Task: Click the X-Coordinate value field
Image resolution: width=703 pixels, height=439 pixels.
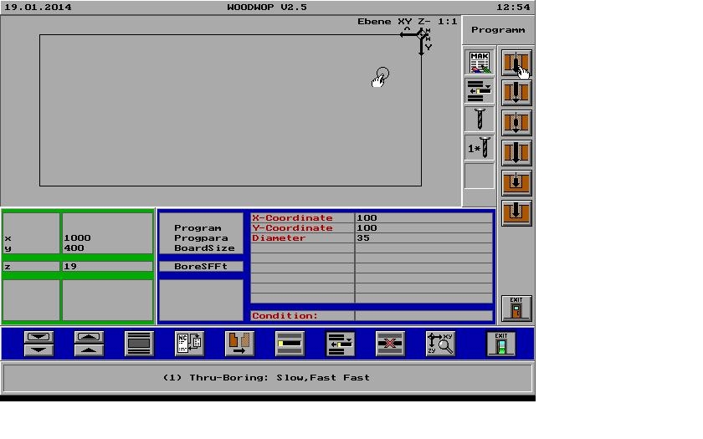Action: click(423, 217)
